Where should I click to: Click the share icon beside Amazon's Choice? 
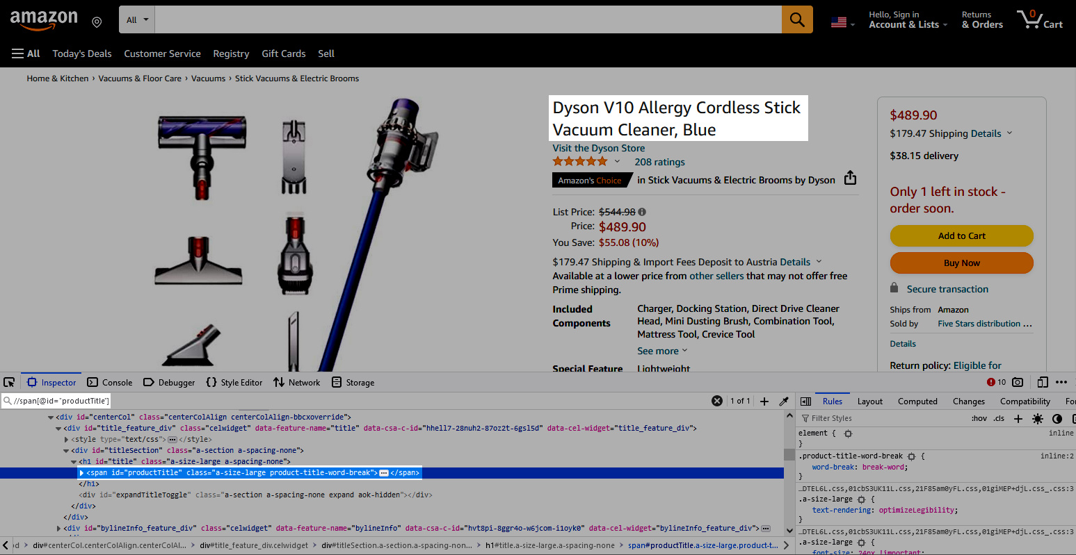coord(850,179)
